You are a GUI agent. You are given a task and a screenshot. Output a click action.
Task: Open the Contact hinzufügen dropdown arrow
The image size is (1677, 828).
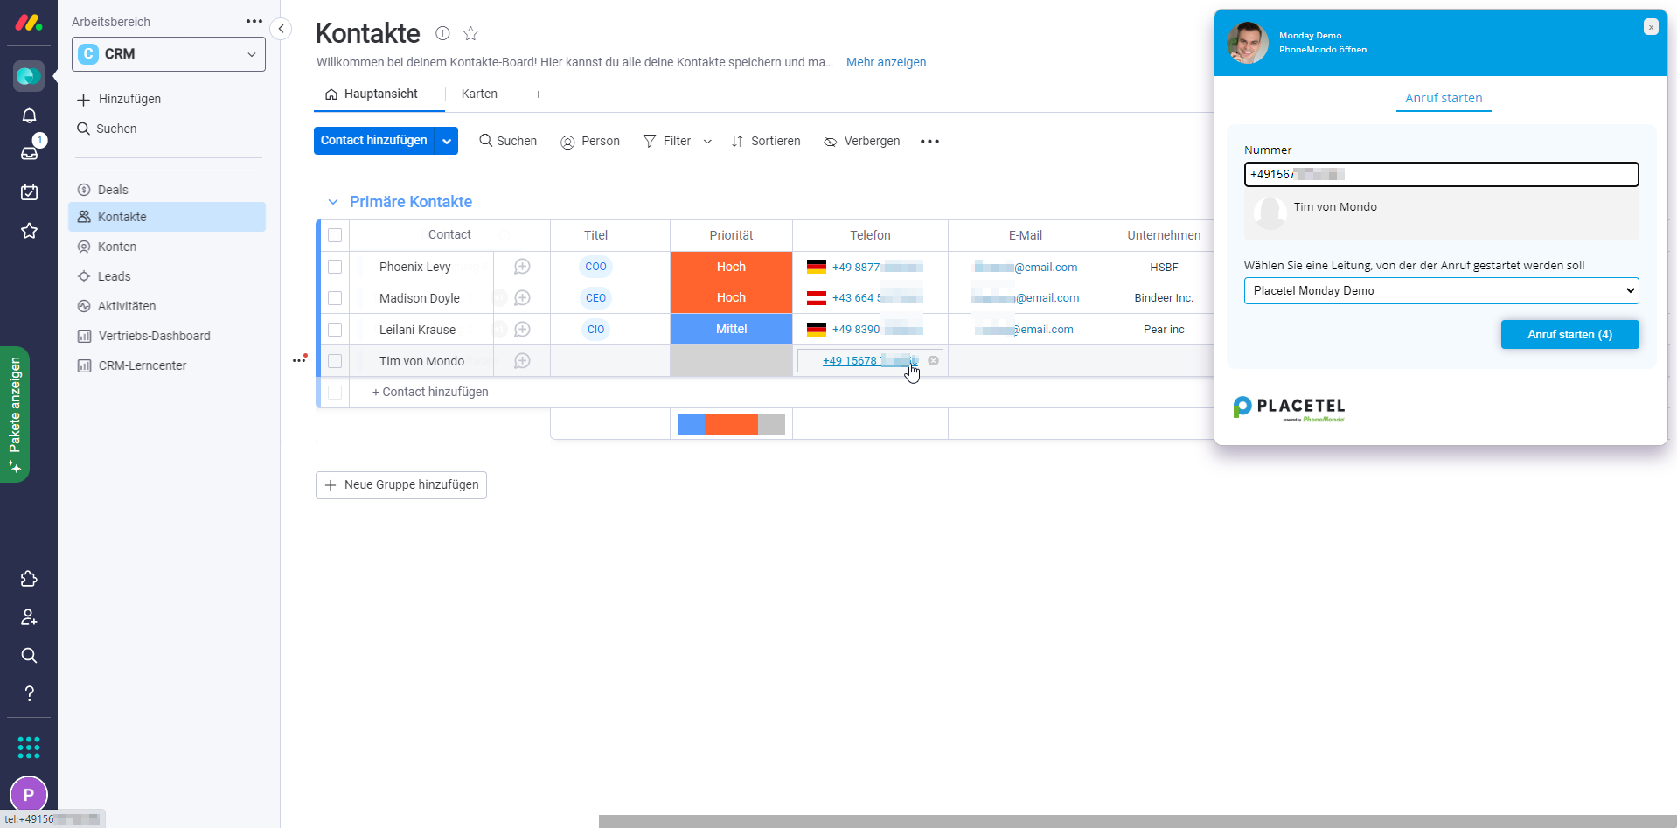(x=447, y=141)
